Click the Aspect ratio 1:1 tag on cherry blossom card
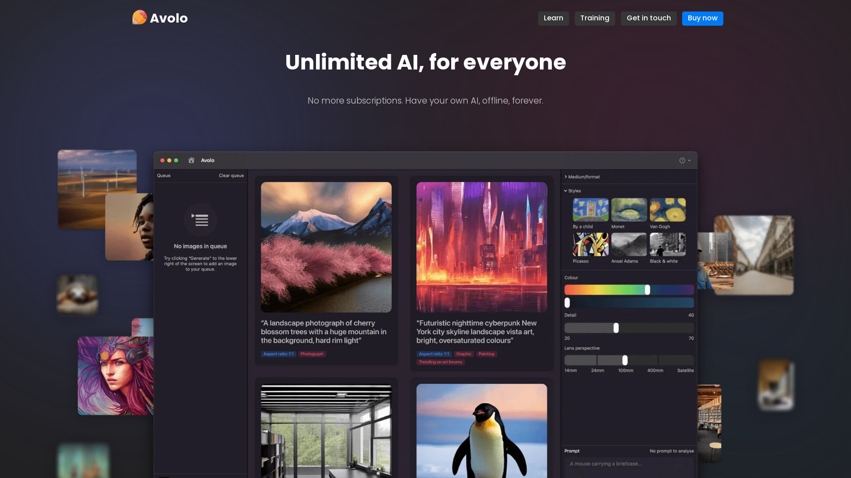Viewport: 851px width, 478px height. (278, 354)
